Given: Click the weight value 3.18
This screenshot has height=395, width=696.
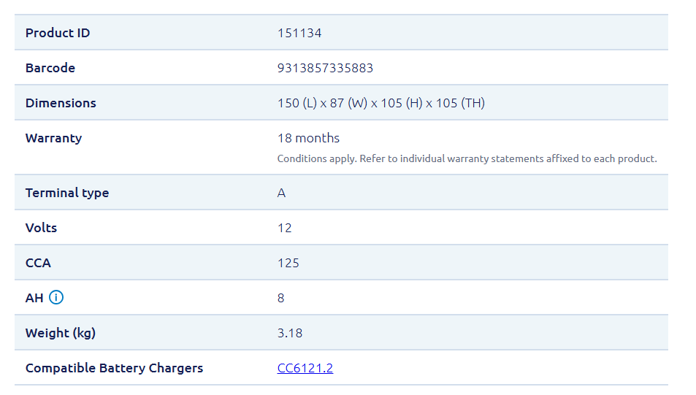Looking at the screenshot, I should (289, 333).
